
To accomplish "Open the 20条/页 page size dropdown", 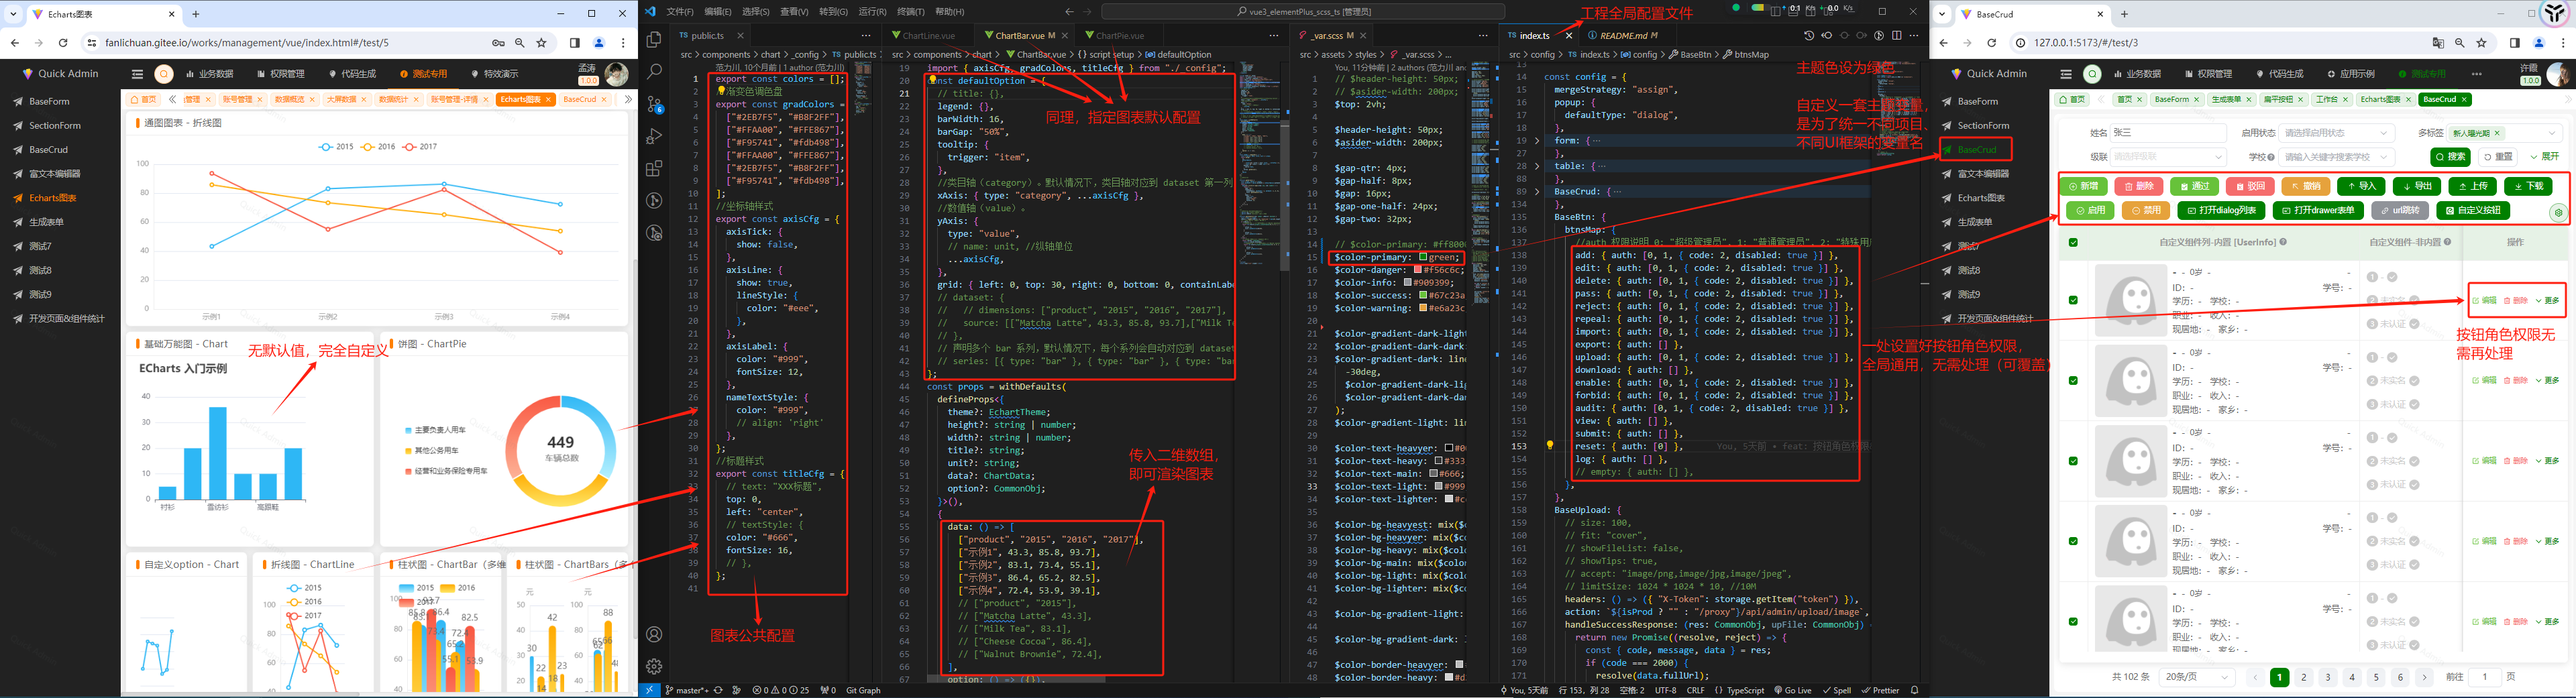I will click(x=2197, y=677).
